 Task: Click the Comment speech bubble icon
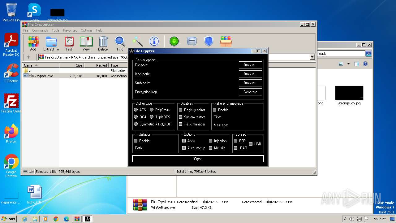click(192, 41)
